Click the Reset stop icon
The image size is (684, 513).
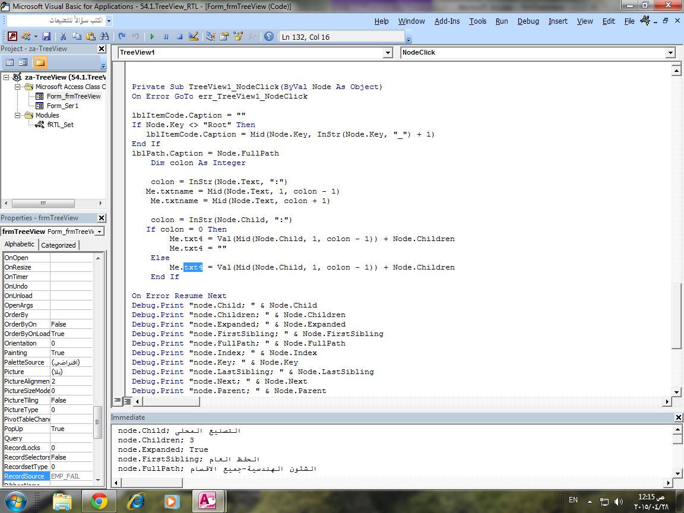tap(179, 36)
